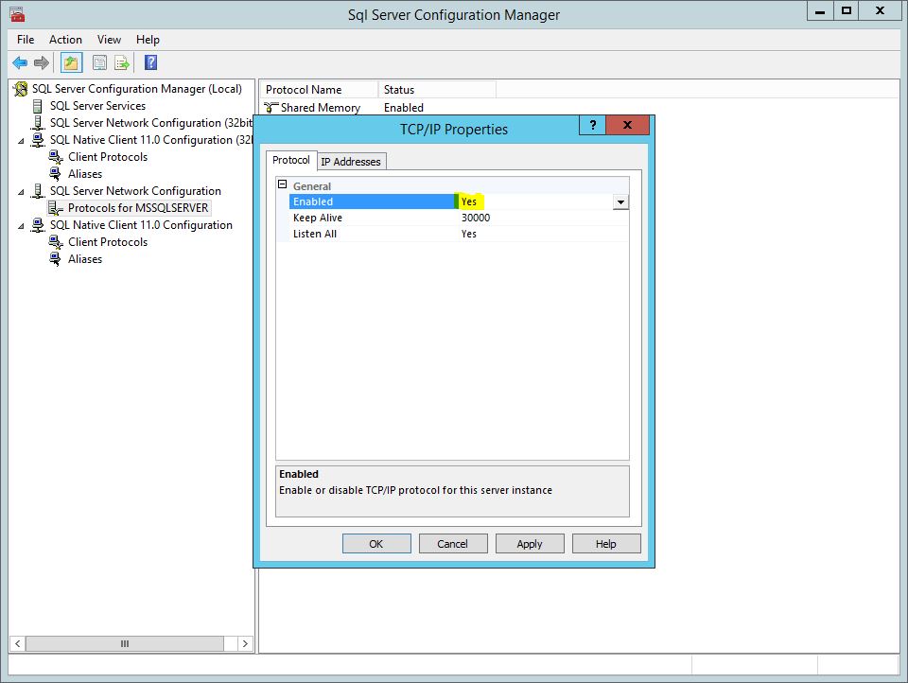Select Protocols for MSSQLSERVER tree item

tap(138, 208)
